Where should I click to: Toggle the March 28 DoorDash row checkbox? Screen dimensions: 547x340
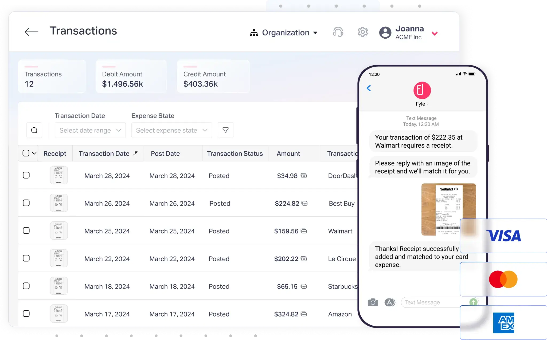pyautogui.click(x=26, y=176)
